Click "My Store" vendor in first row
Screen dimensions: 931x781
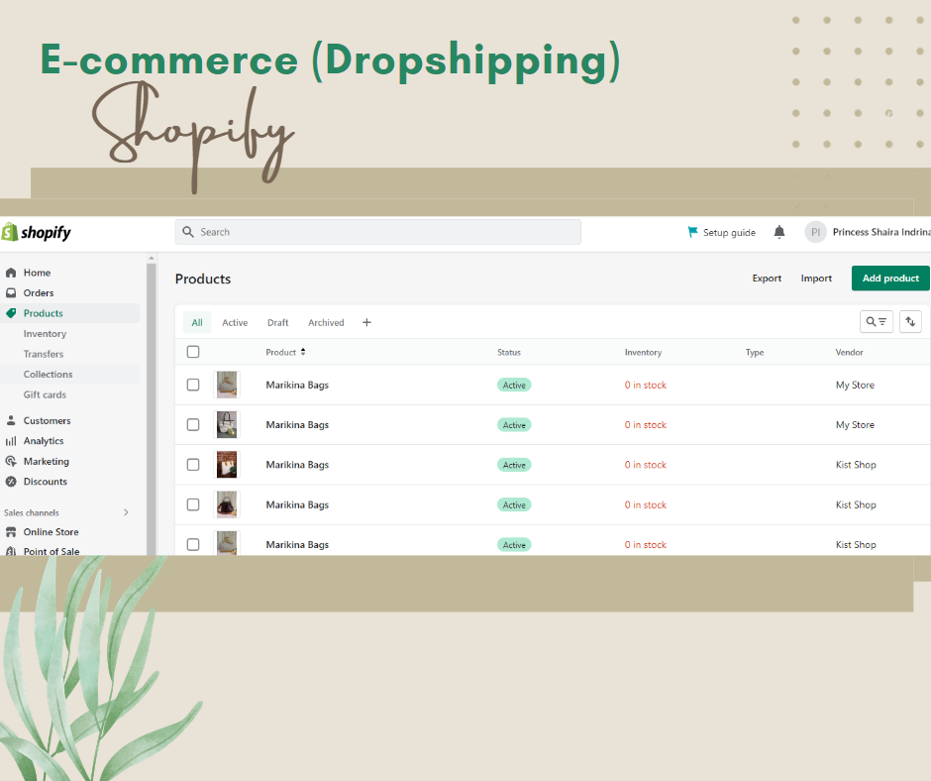(x=855, y=386)
